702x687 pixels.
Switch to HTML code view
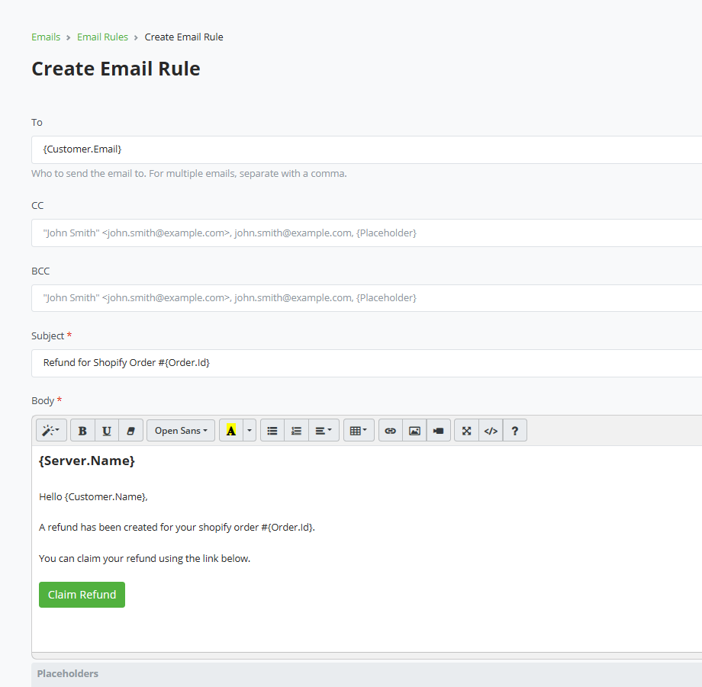click(x=491, y=430)
